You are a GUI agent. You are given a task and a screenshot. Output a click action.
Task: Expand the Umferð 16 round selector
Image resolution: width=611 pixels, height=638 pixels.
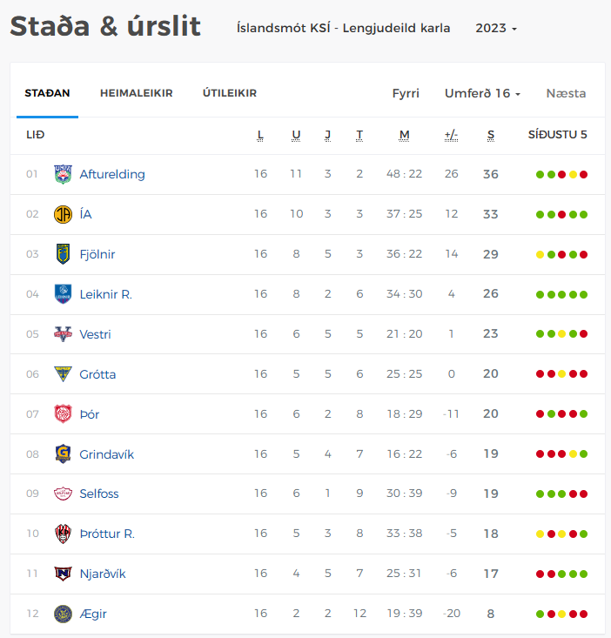[482, 93]
